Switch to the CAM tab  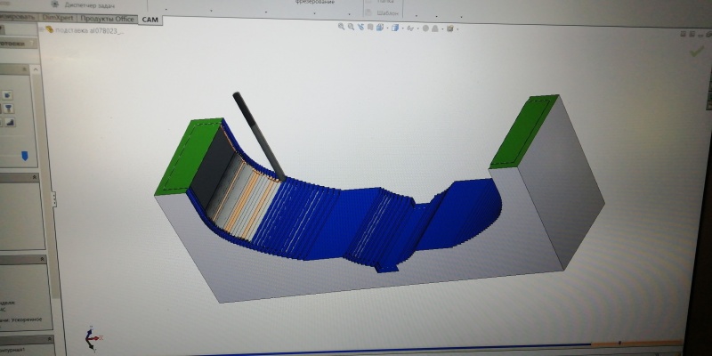(150, 20)
